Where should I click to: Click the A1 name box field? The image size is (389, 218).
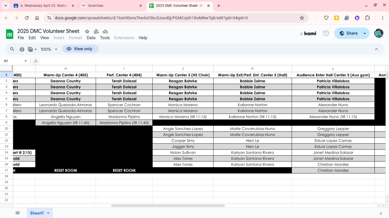12,61
